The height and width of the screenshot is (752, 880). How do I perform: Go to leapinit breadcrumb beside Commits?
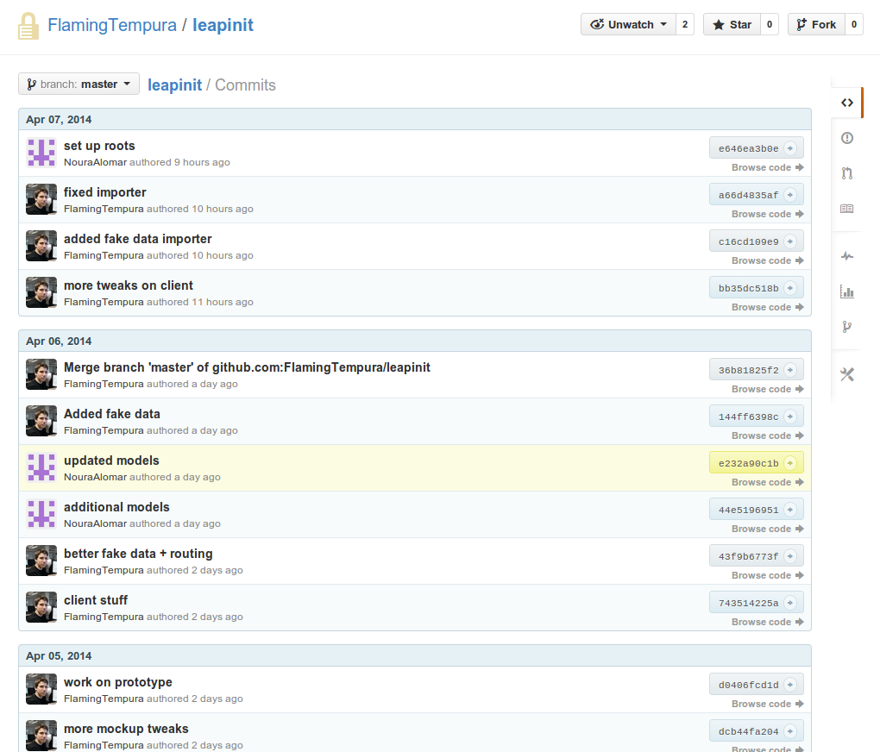[174, 85]
